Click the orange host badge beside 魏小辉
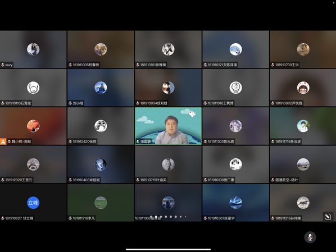 pyautogui.click(x=3, y=141)
